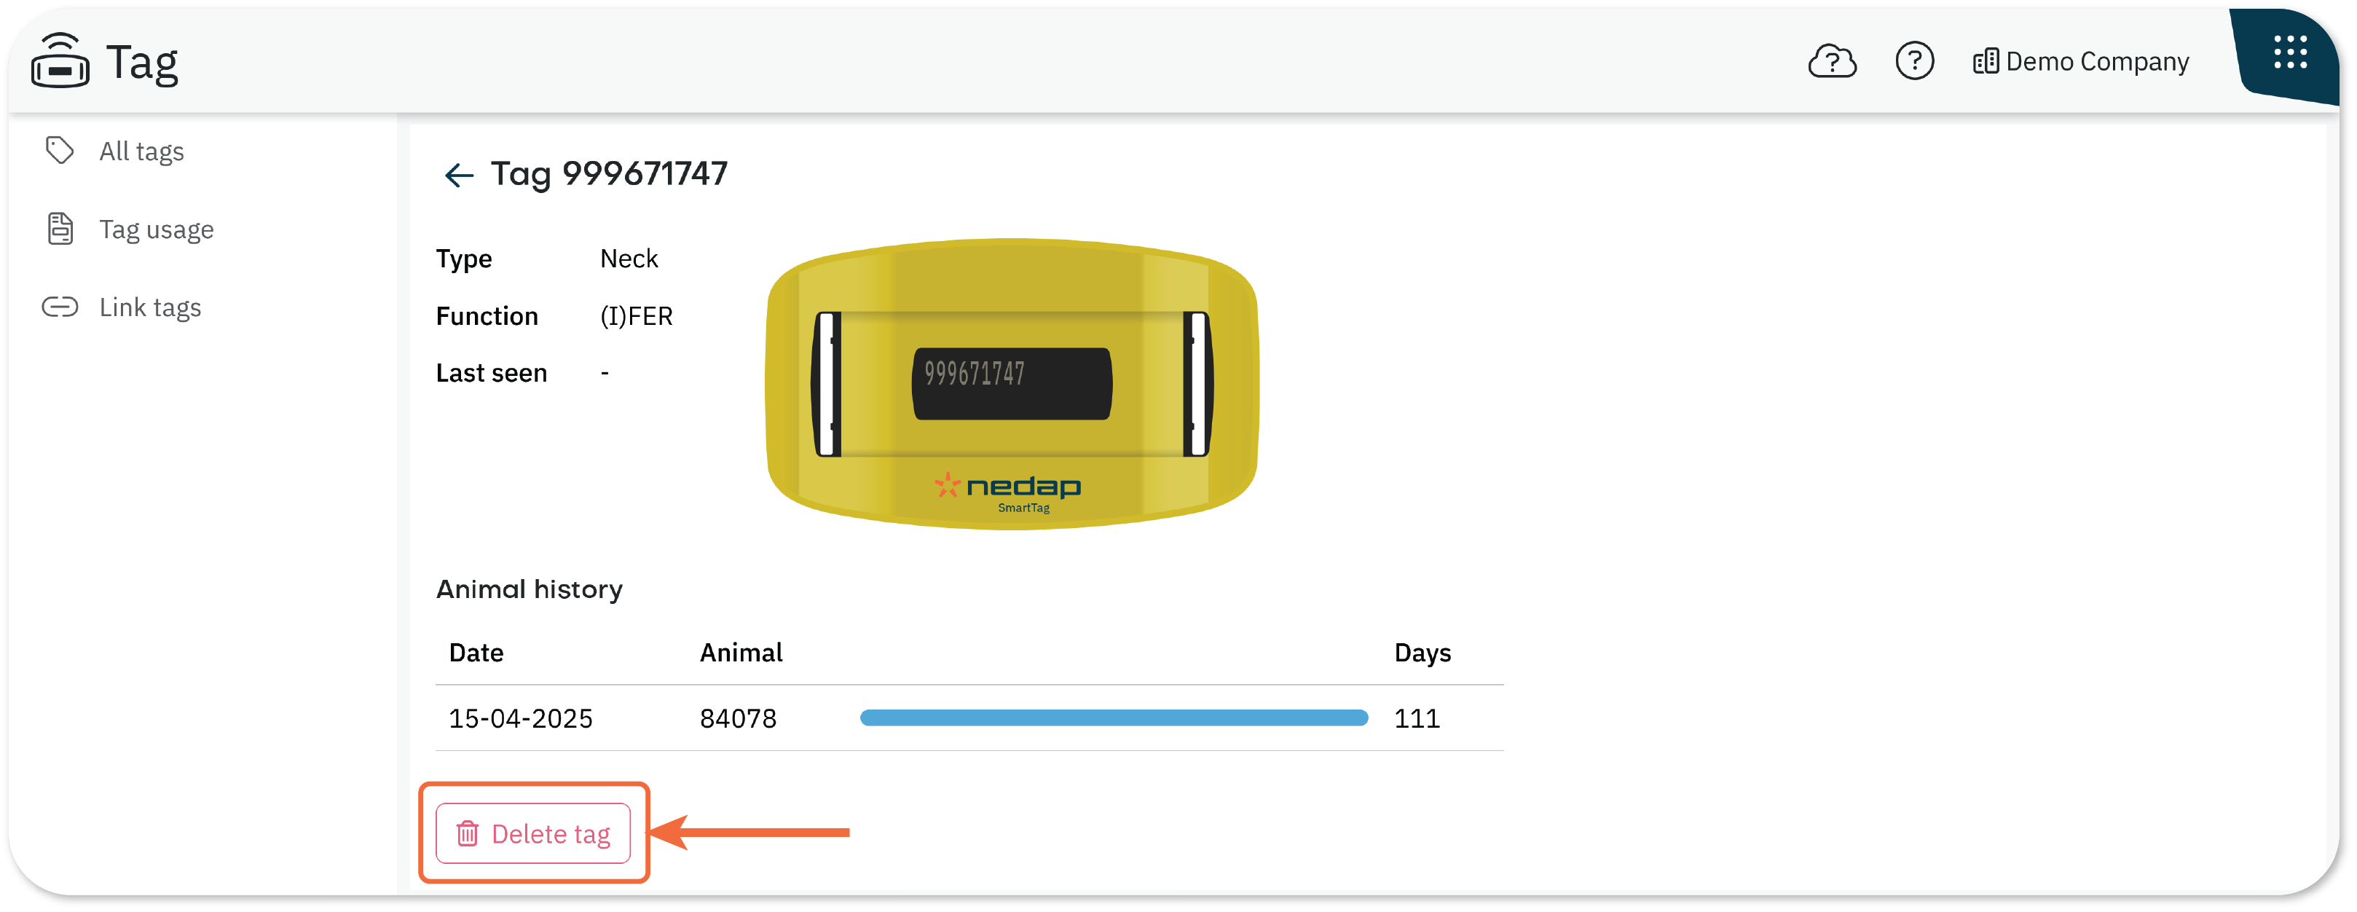Click the trash icon in Delete tag
The width and height of the screenshot is (2357, 912).
(x=468, y=833)
